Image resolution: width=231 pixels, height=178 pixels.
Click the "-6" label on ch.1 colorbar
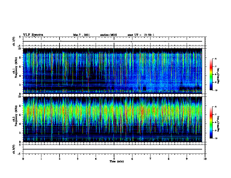[x=216, y=59]
